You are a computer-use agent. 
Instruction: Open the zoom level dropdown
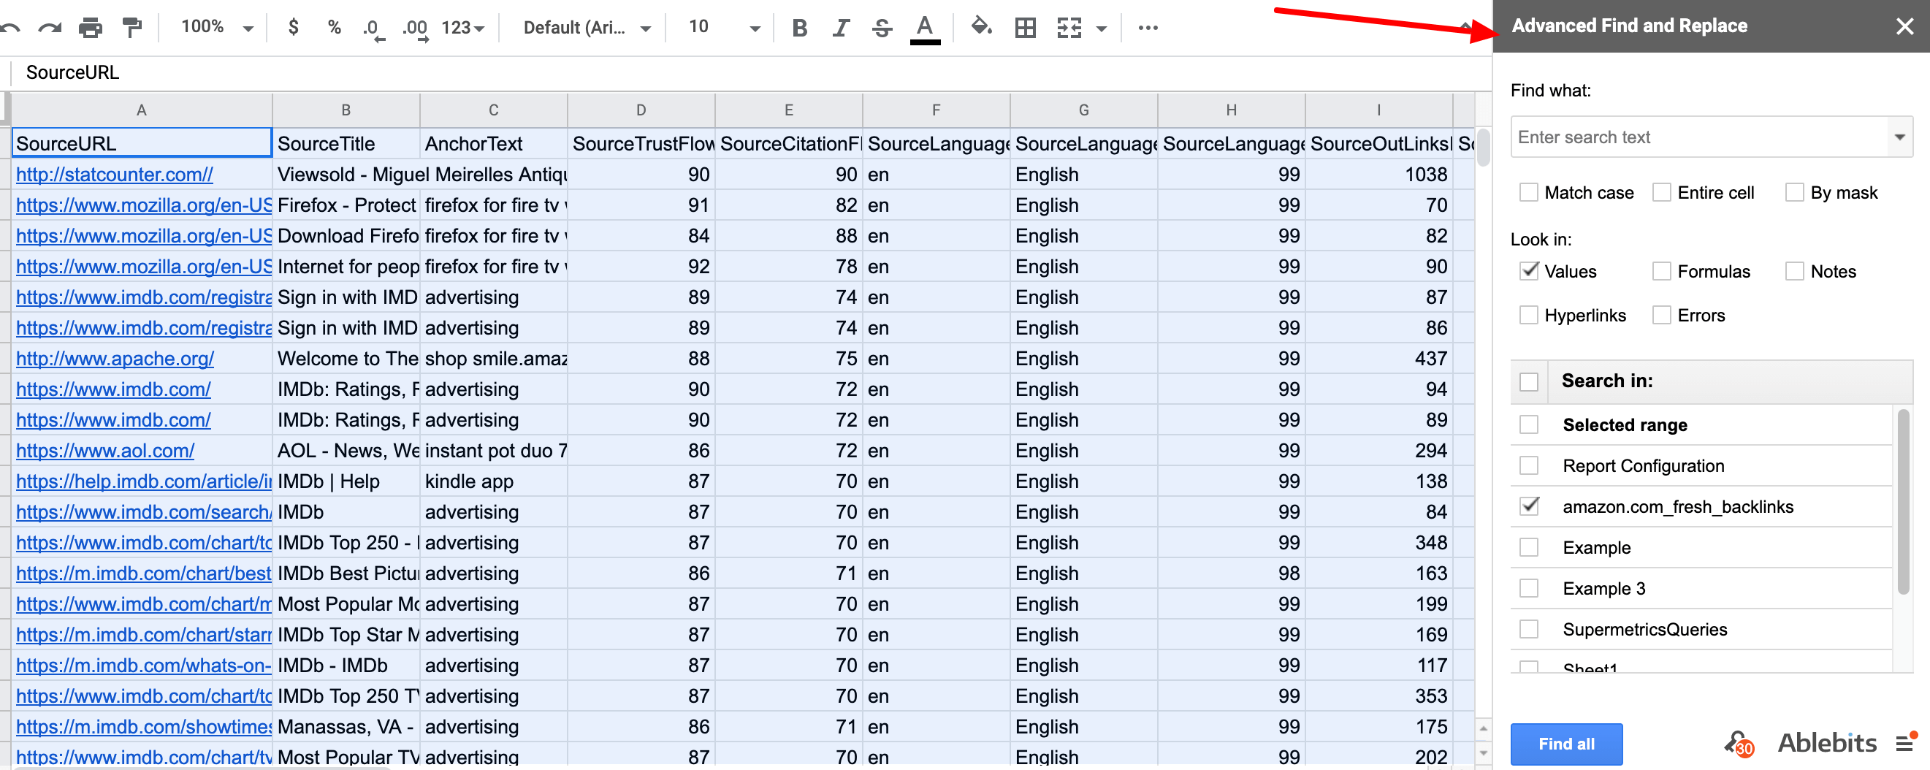216,28
